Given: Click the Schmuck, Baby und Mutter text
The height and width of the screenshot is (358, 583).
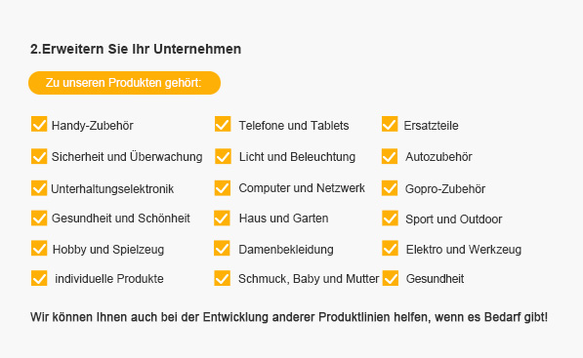Looking at the screenshot, I should [309, 279].
